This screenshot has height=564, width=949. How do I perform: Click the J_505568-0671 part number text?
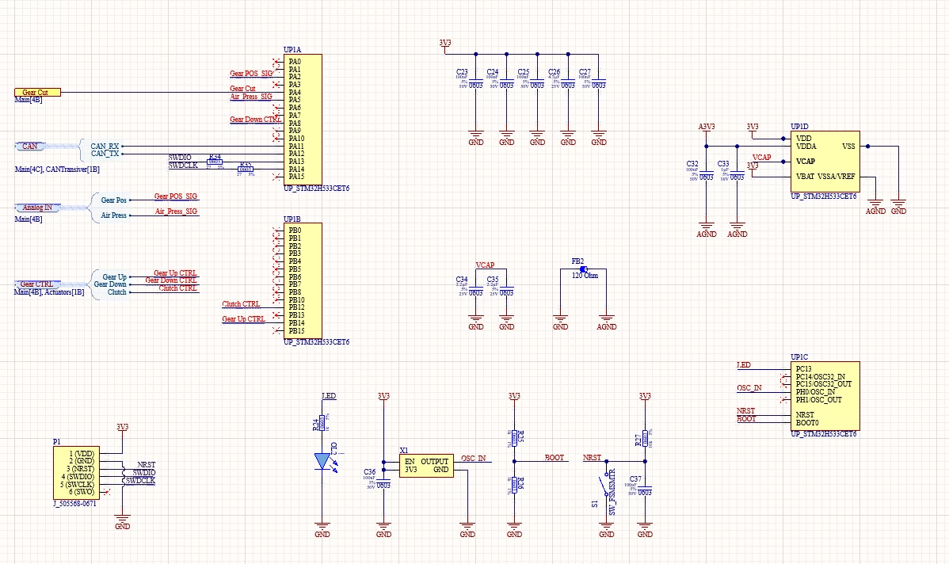tap(74, 504)
